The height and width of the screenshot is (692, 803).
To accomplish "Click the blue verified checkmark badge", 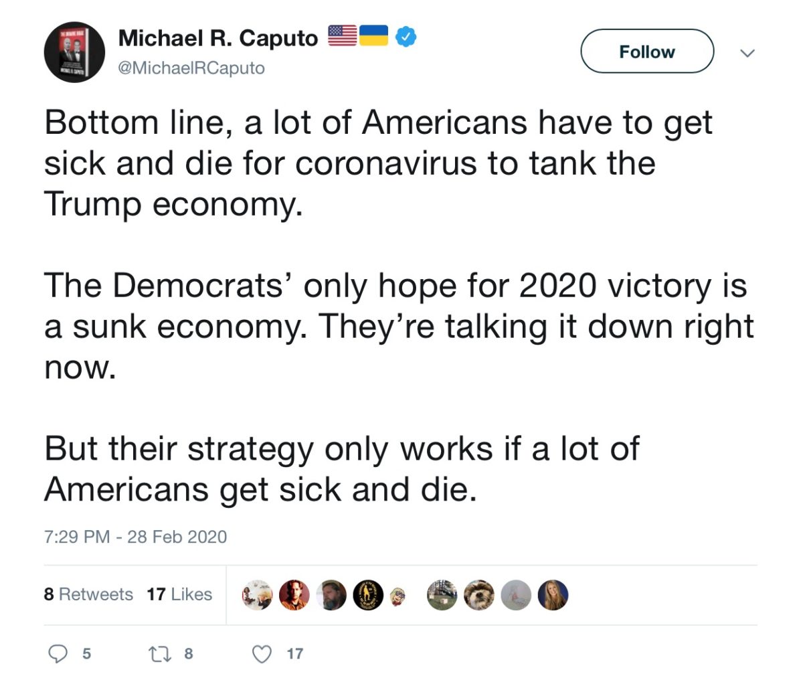I will 405,36.
